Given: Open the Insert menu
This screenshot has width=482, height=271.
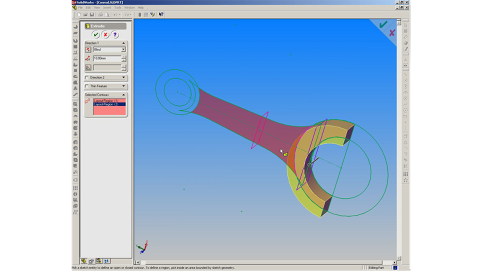Looking at the screenshot, I should coord(107,8).
